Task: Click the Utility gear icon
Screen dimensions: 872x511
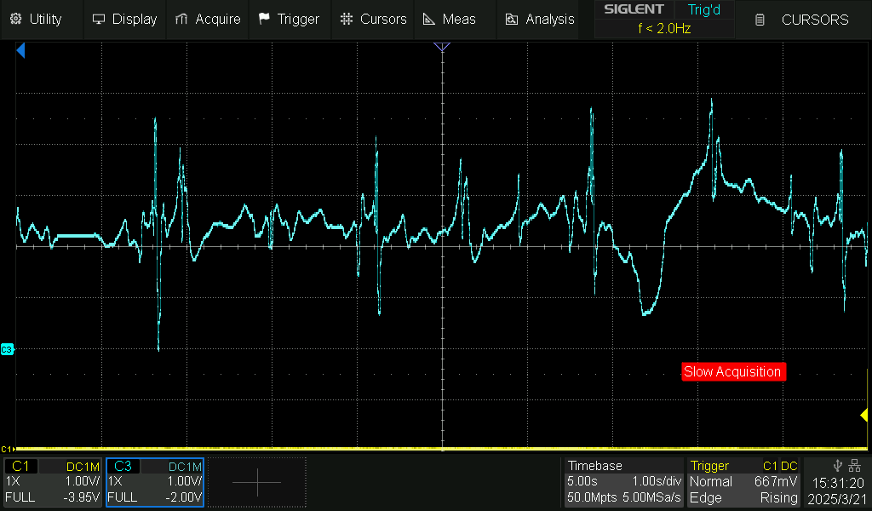Action: pos(15,19)
